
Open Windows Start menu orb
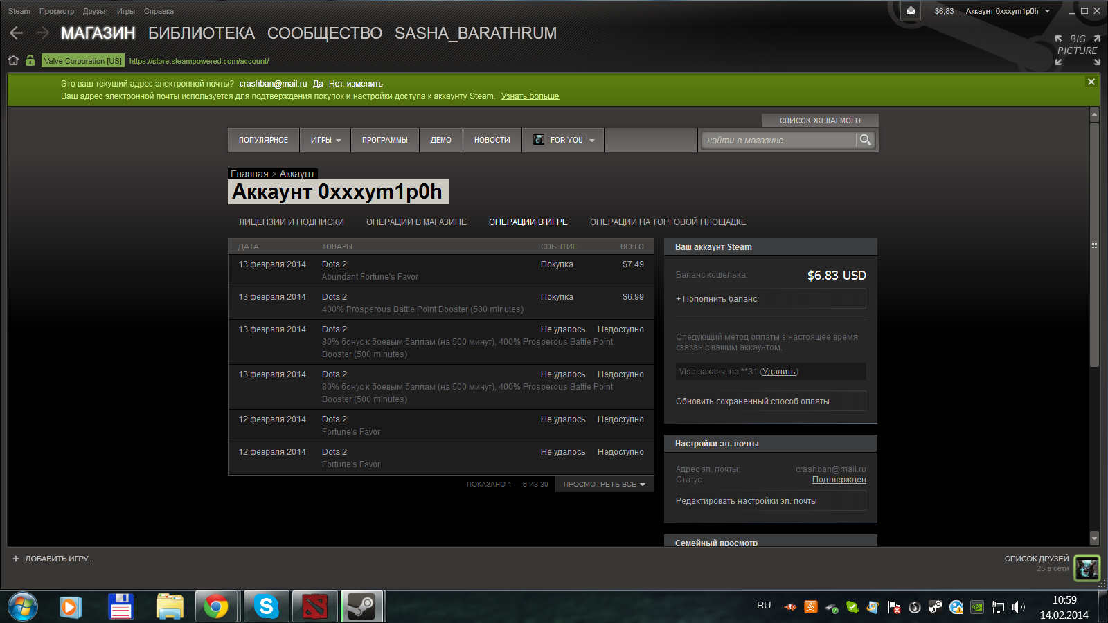pyautogui.click(x=23, y=607)
